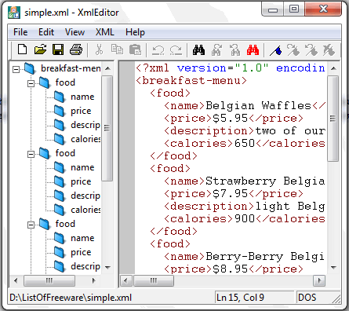Cut selection with the scissors icon
349x311 pixels.
coord(99,49)
